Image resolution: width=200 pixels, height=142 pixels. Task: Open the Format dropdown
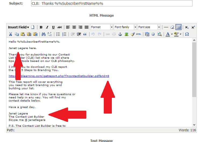(101, 27)
